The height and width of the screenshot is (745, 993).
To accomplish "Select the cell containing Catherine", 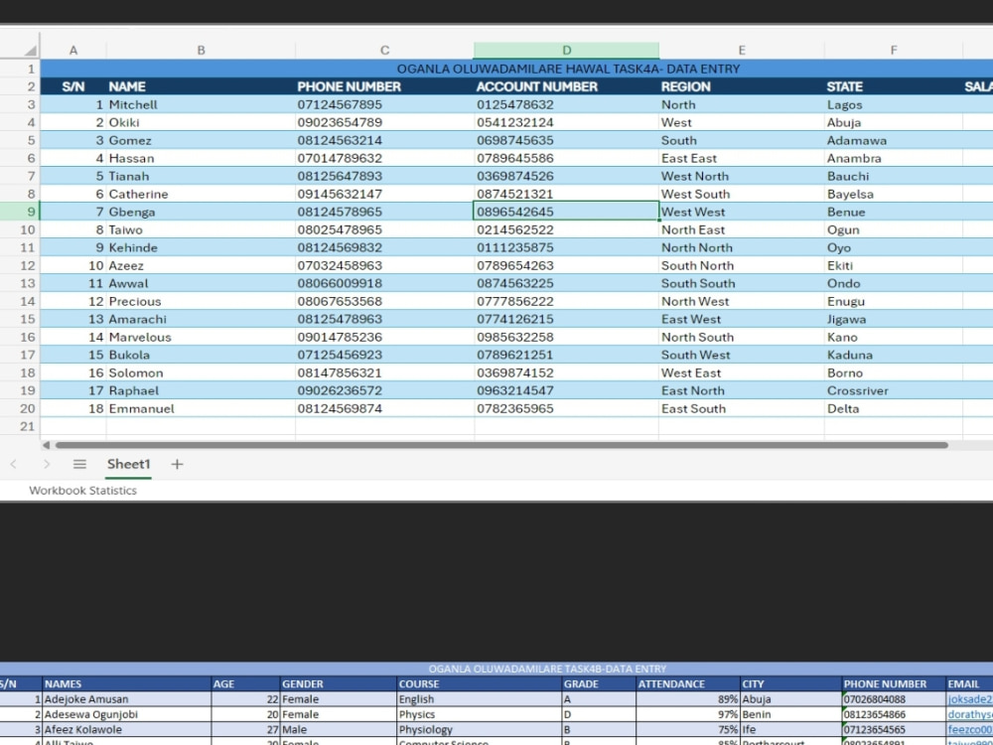I will (x=201, y=194).
